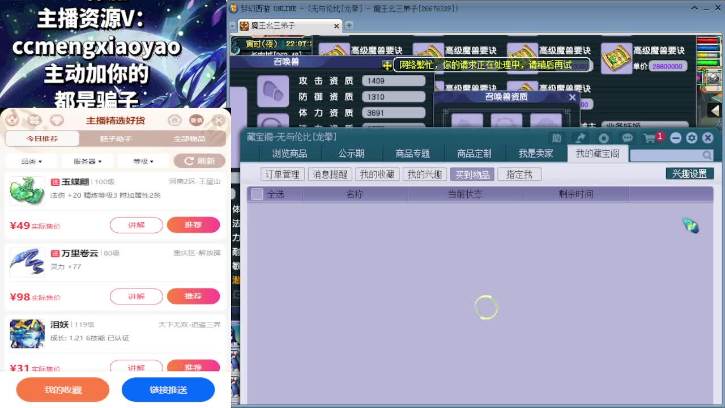Switch to the 胚子助手 tab
725x408 pixels.
pyautogui.click(x=116, y=138)
